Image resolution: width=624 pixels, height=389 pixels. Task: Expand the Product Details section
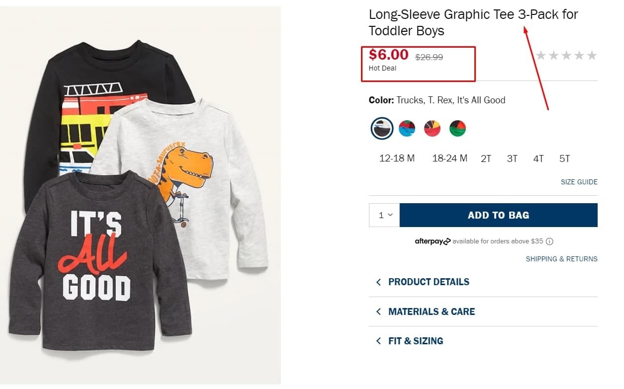coord(429,282)
